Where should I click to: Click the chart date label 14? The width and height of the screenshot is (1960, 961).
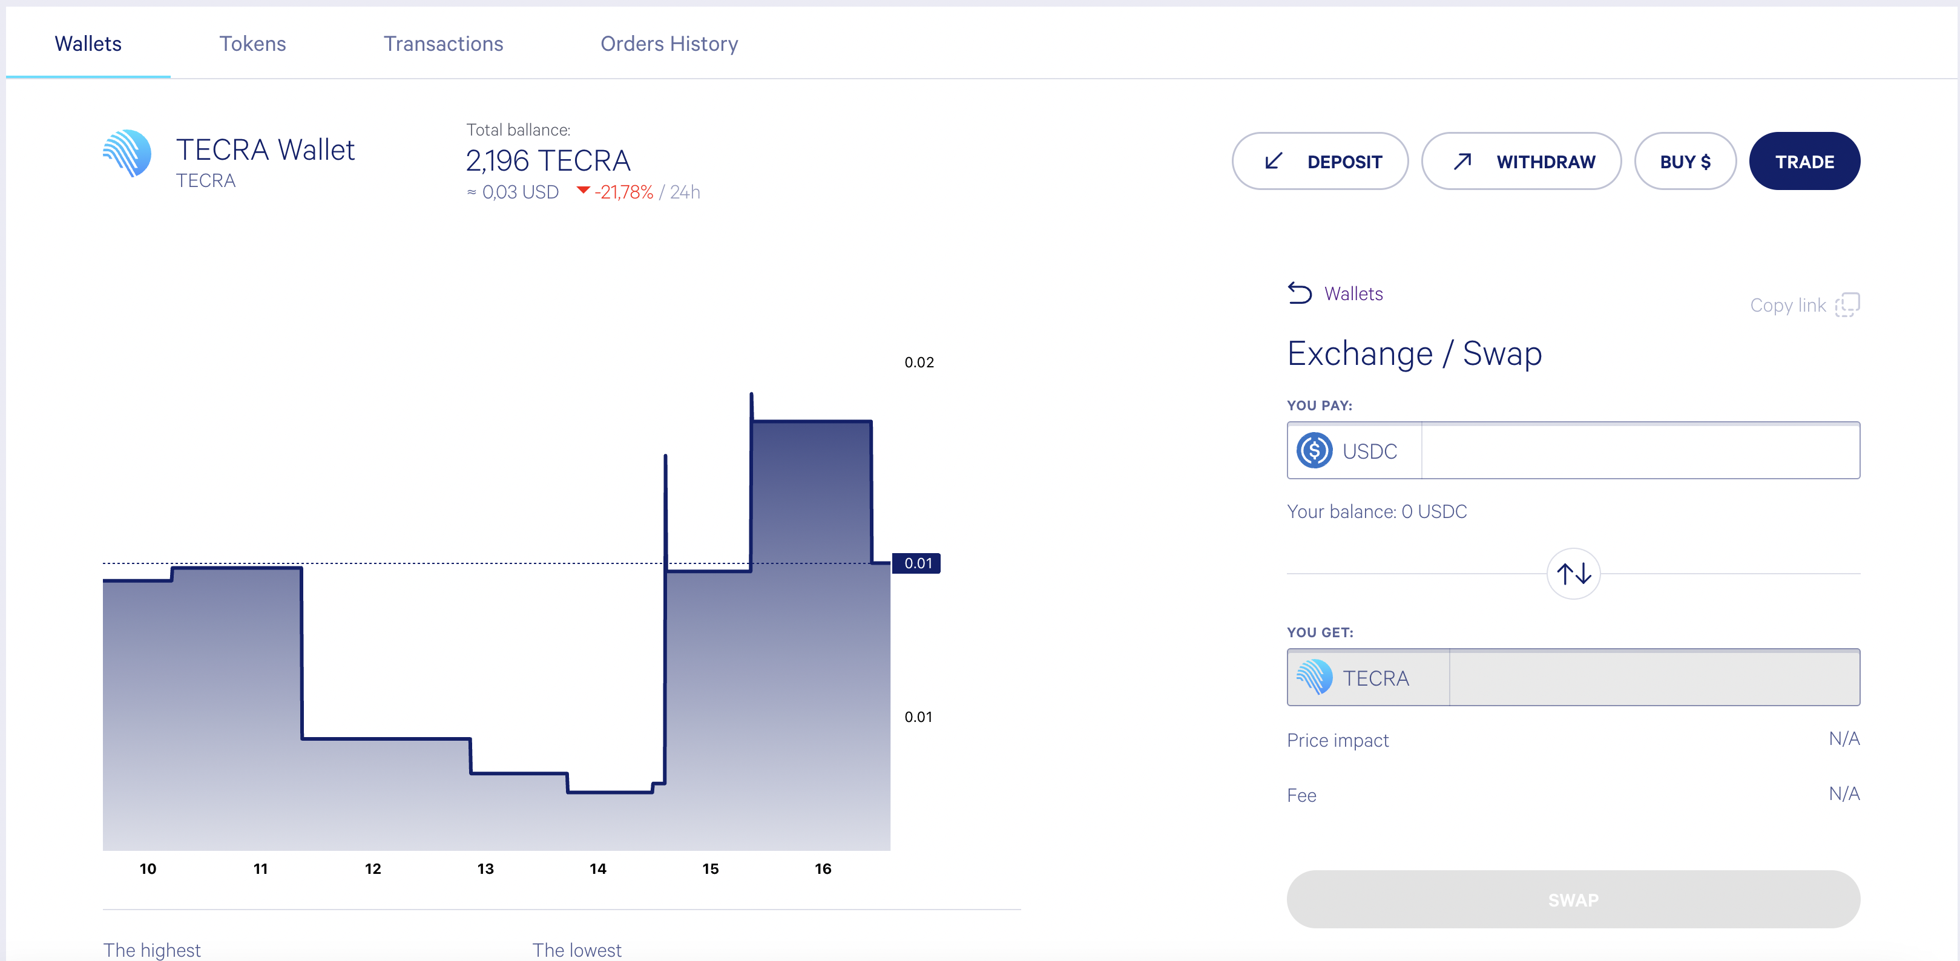click(598, 869)
